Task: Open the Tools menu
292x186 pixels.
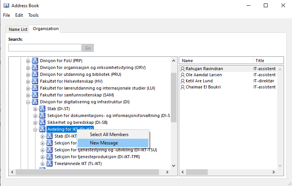Action: tap(33, 15)
